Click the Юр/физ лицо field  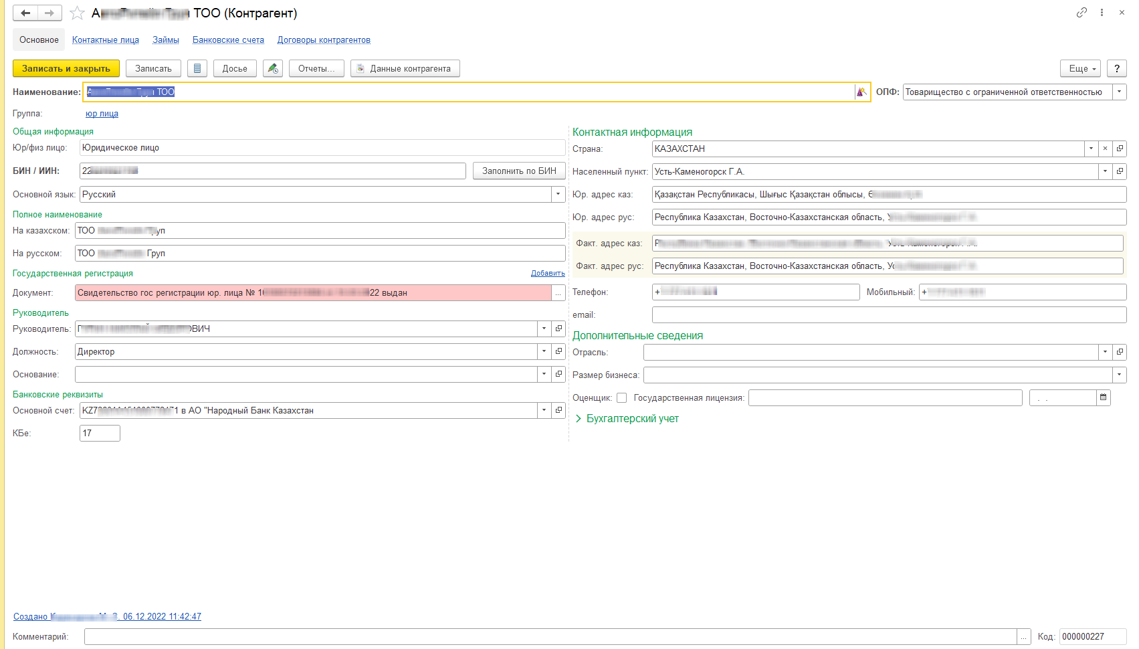322,147
